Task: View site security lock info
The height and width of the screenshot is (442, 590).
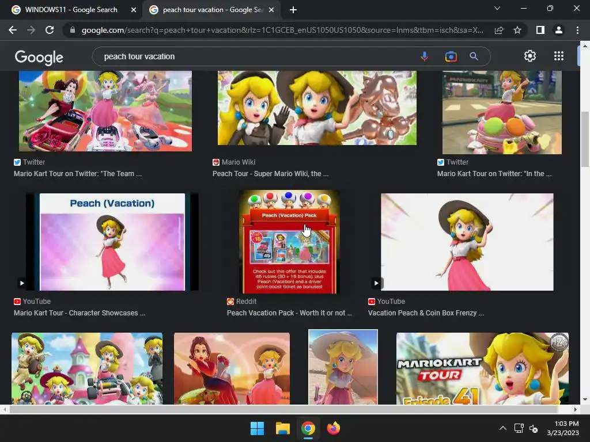Action: point(73,30)
